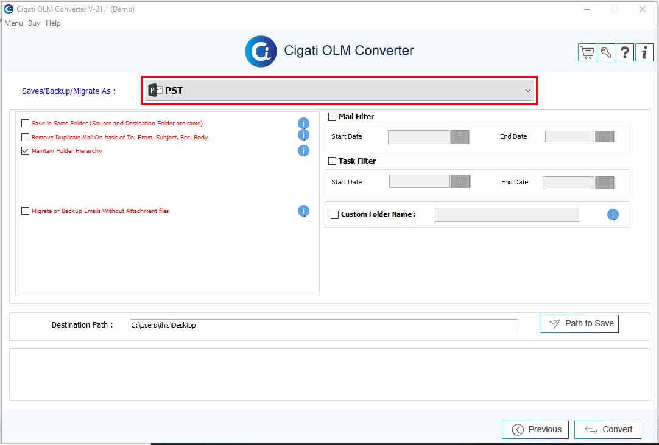Click the Mail Filter Start Date field
The image size is (659, 445).
coord(418,137)
